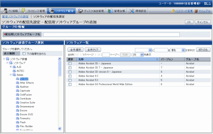Image resolution: width=213 pixels, height=134 pixels.
Task: Click the Fireworks group icon
Action: (x=18, y=118)
